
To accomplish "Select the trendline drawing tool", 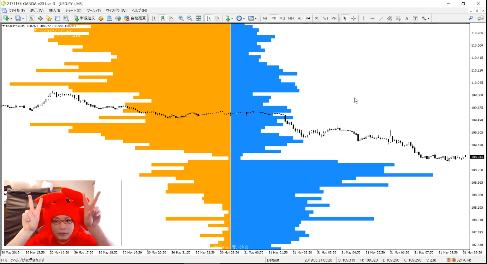I will 381,18.
